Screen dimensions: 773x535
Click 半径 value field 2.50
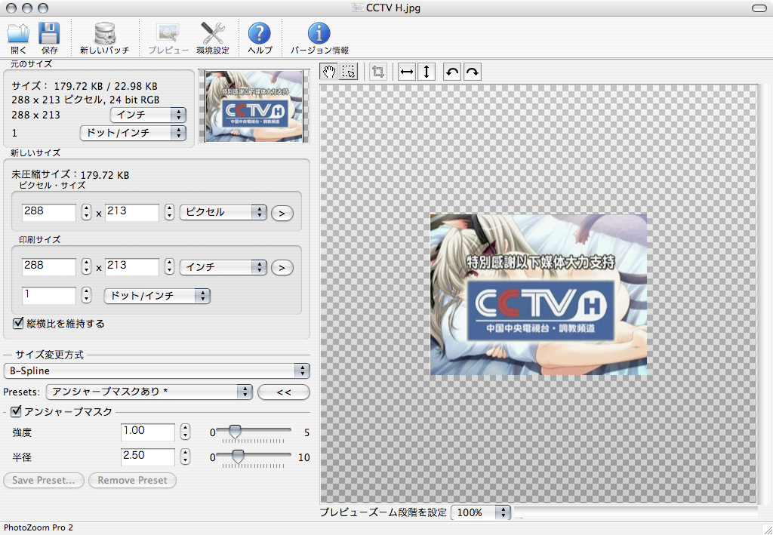[x=148, y=457]
